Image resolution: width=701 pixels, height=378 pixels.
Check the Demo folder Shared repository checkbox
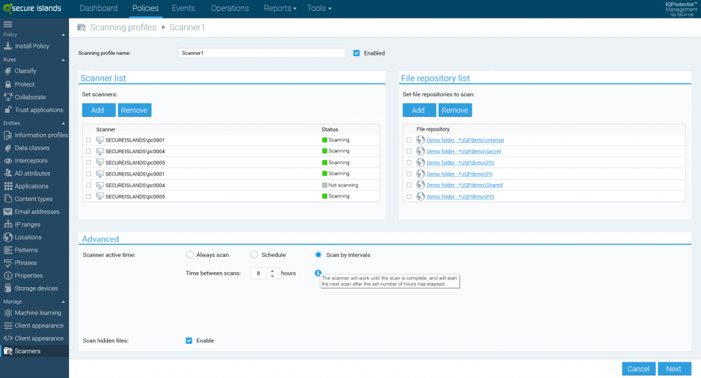[x=409, y=185]
